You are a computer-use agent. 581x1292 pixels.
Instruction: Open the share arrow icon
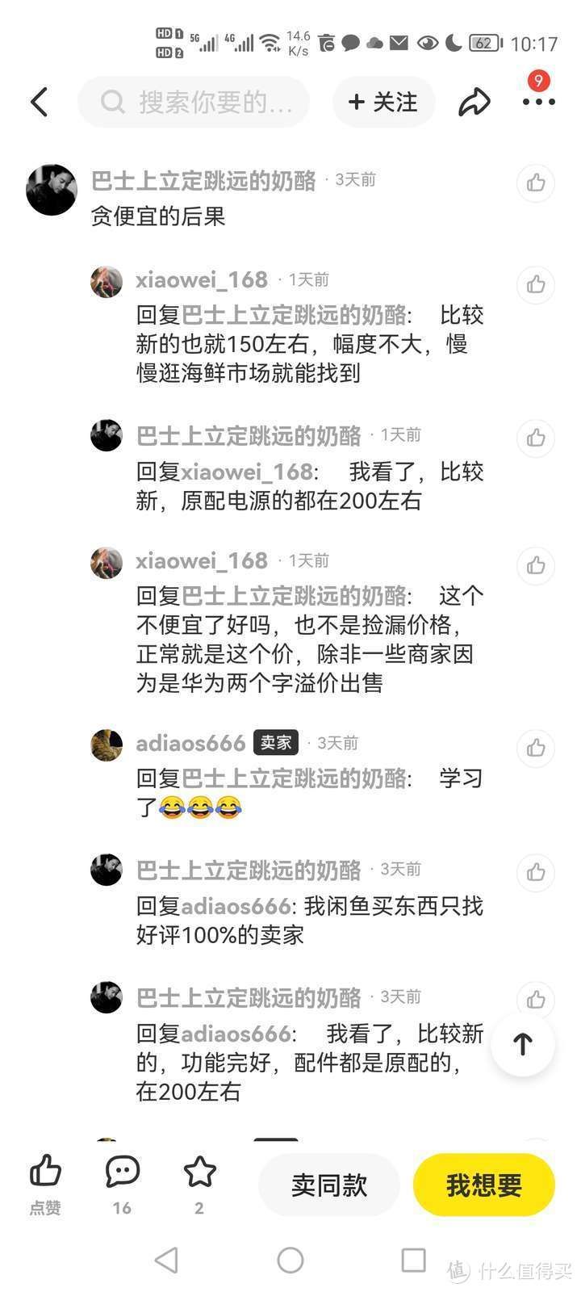[474, 103]
